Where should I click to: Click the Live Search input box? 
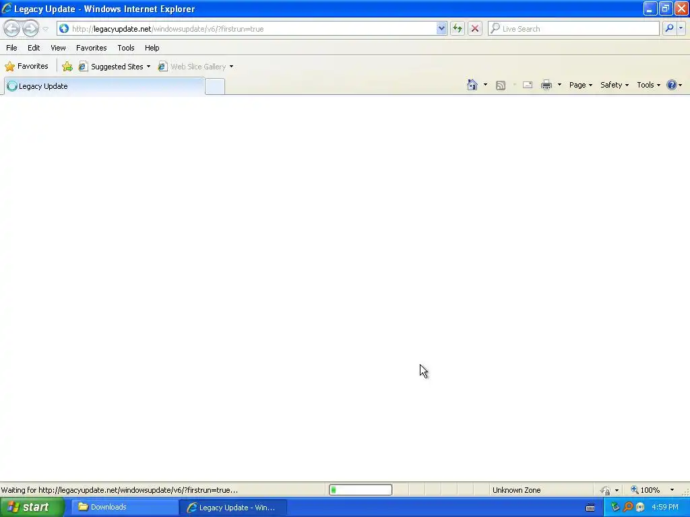[x=573, y=28]
